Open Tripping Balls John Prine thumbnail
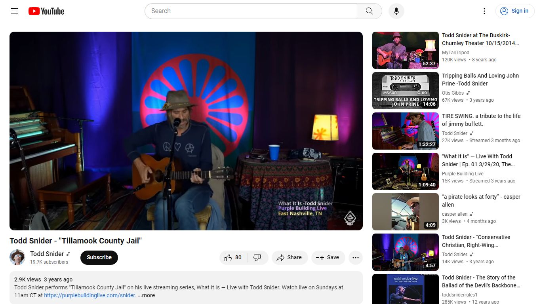541x304 pixels. (406, 91)
